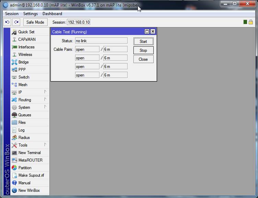Screen dimensions: 258x198
Task: Toggle Safe Mode
Action: click(35, 22)
